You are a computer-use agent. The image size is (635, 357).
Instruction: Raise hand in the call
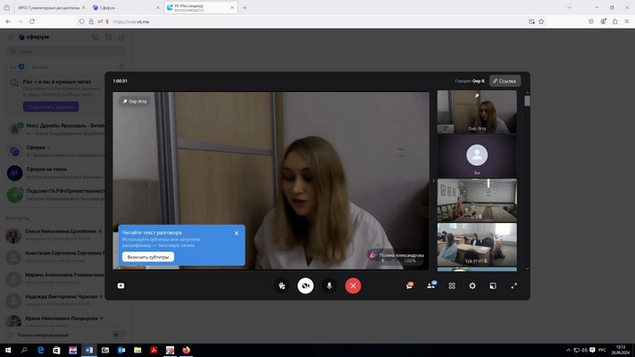[x=282, y=286]
